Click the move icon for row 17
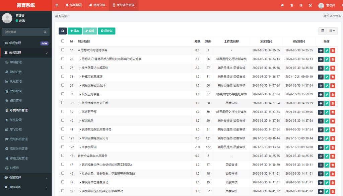Image resolution: width=343 pixels, height=196 pixels. pyautogui.click(x=321, y=51)
